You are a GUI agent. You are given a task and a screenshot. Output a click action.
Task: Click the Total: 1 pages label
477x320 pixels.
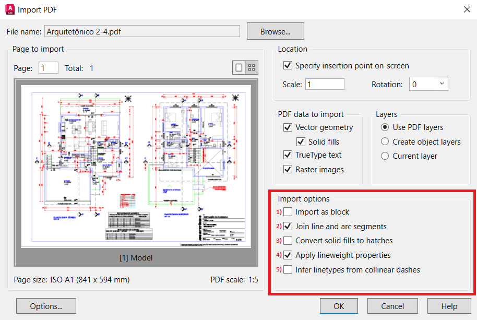79,68
